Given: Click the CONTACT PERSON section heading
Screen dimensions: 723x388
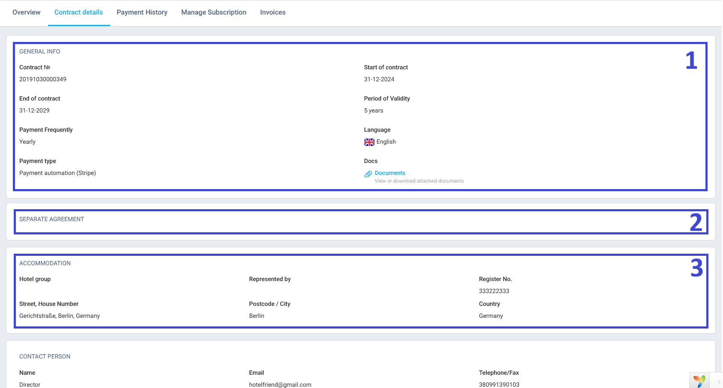Looking at the screenshot, I should (x=45, y=356).
